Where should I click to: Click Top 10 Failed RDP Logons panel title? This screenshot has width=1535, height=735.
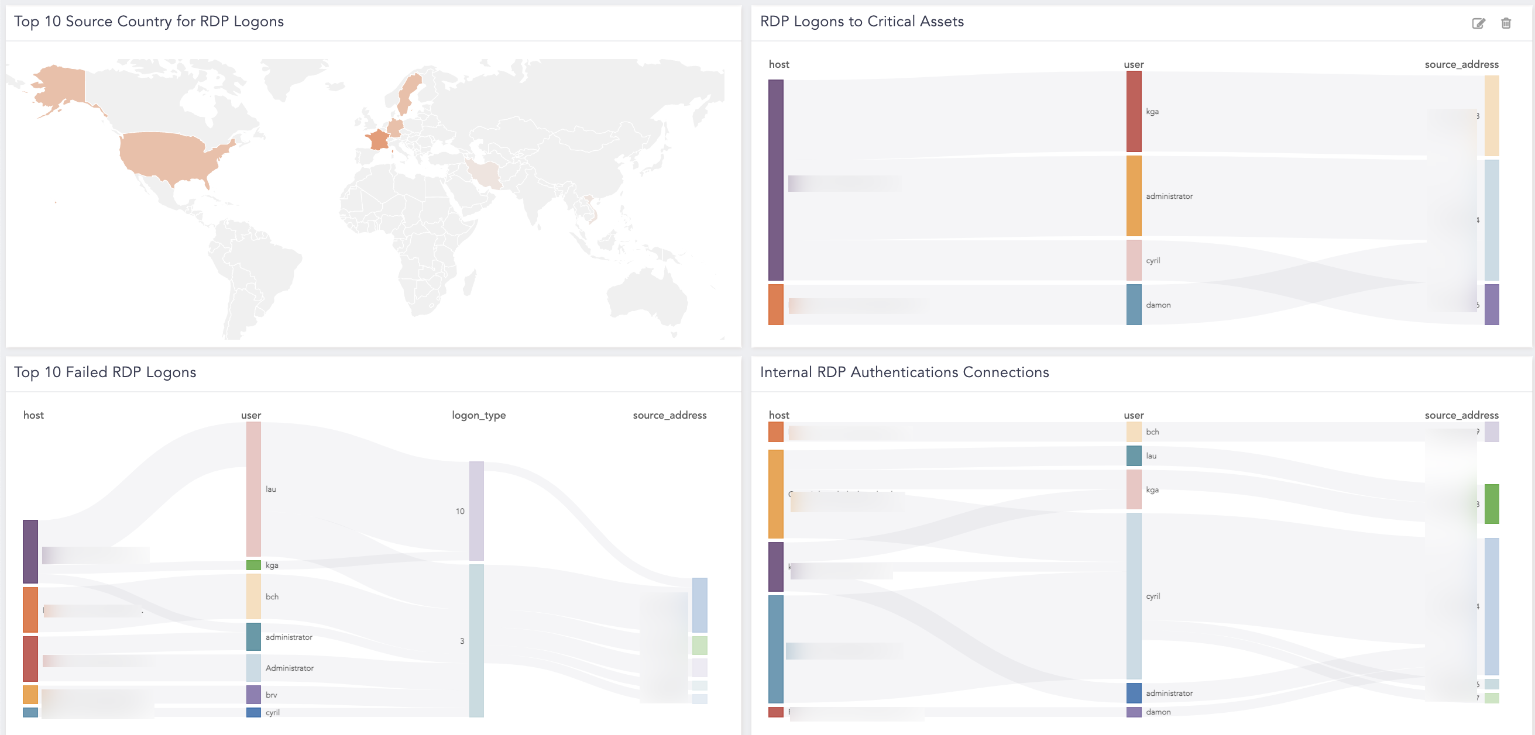(x=105, y=372)
